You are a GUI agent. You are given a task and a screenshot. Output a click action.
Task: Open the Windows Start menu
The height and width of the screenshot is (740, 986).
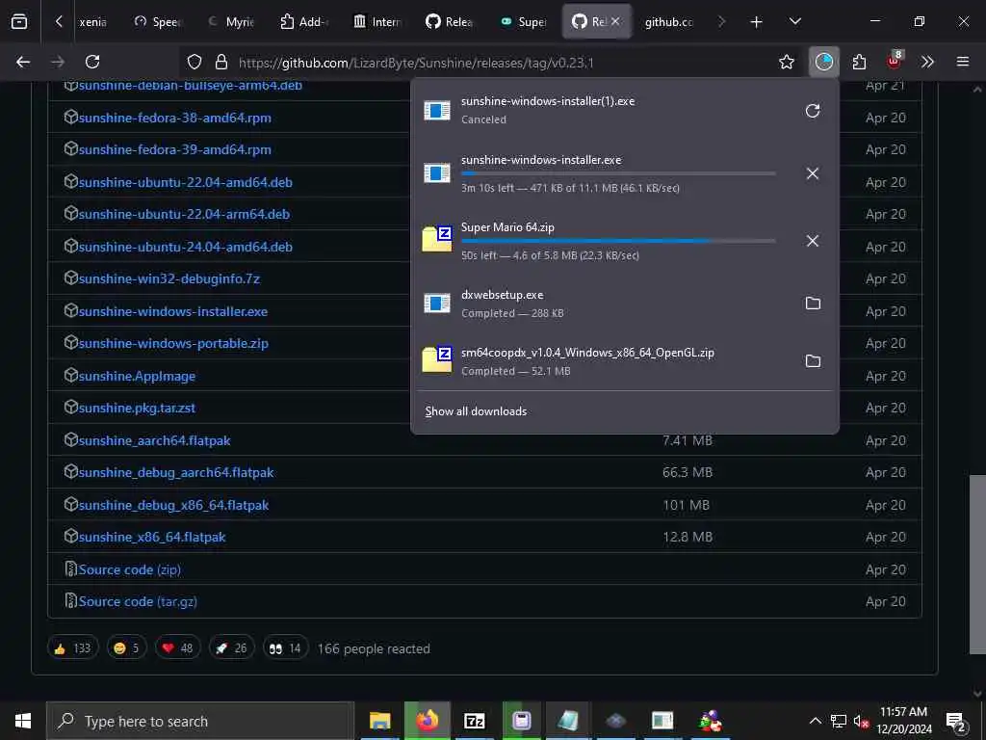pos(23,721)
